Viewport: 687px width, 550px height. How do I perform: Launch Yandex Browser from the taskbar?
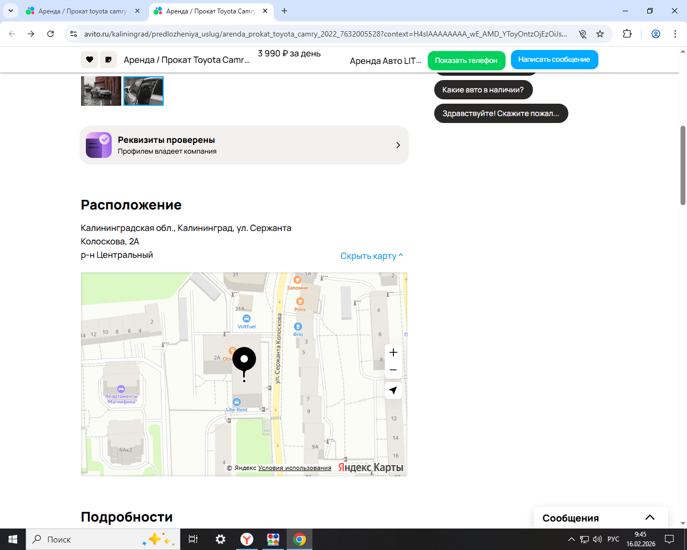[x=247, y=539]
